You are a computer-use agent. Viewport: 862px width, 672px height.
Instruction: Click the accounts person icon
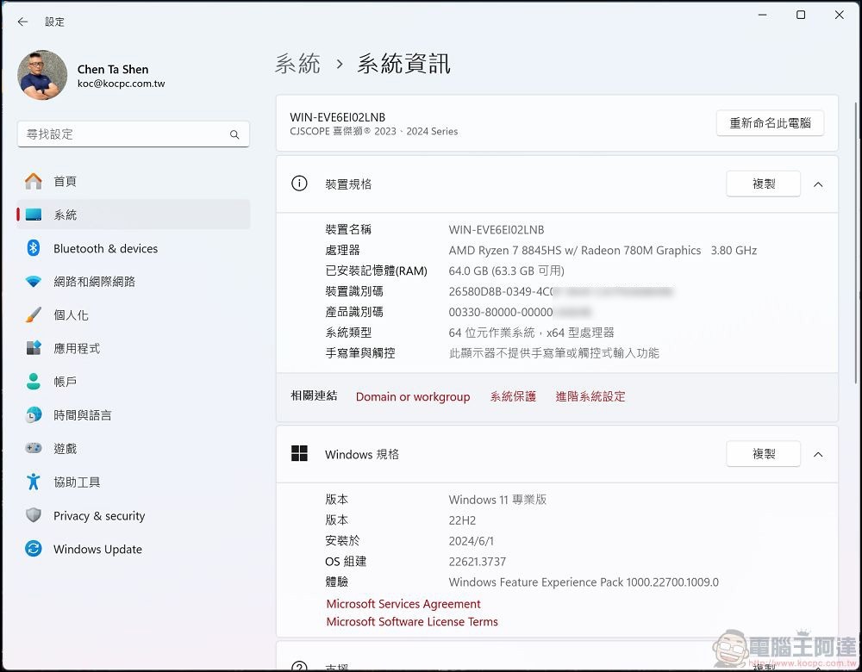tap(34, 382)
